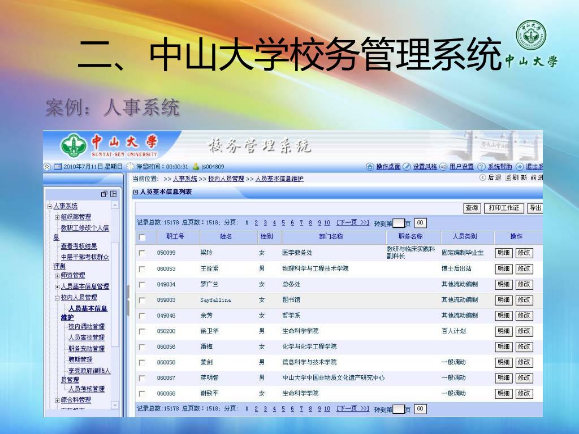Screen dimensions: 579x434
Task: Click the sidebar collapse splitter handle
Action: 128,300
